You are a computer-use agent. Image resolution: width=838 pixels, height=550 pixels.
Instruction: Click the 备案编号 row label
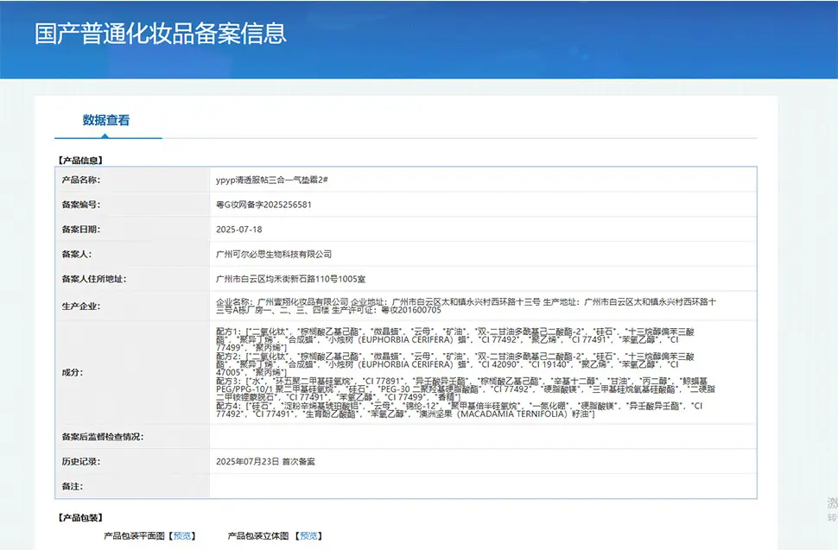[80, 205]
